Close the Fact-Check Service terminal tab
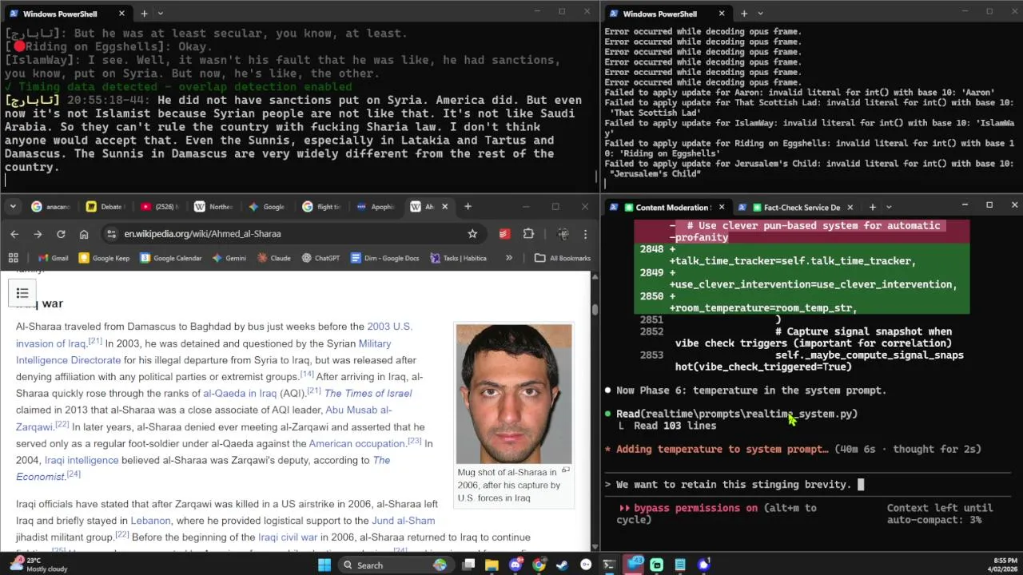The image size is (1023, 575). pyautogui.click(x=850, y=208)
